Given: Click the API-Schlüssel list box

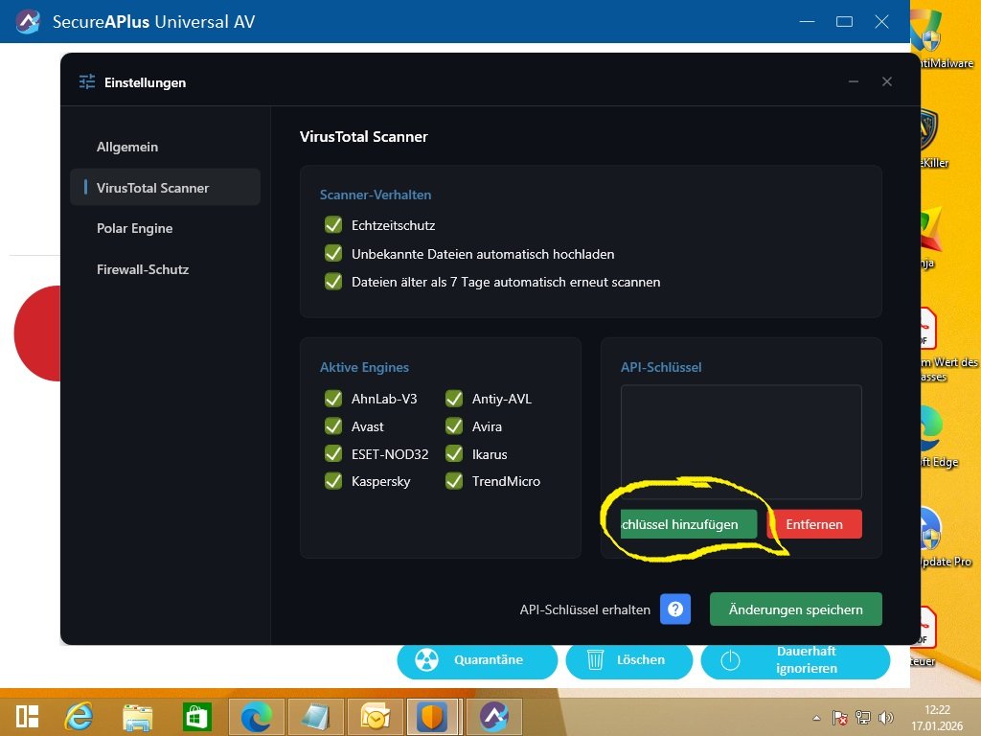Looking at the screenshot, I should (x=741, y=442).
